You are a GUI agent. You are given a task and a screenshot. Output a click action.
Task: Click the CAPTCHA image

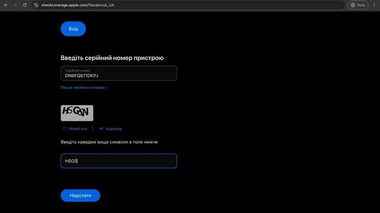[77, 113]
